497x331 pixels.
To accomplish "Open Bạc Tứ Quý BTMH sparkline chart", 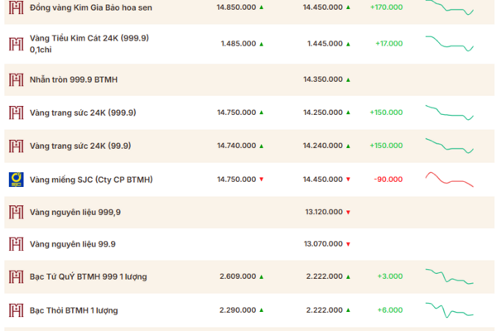I will coord(450,276).
